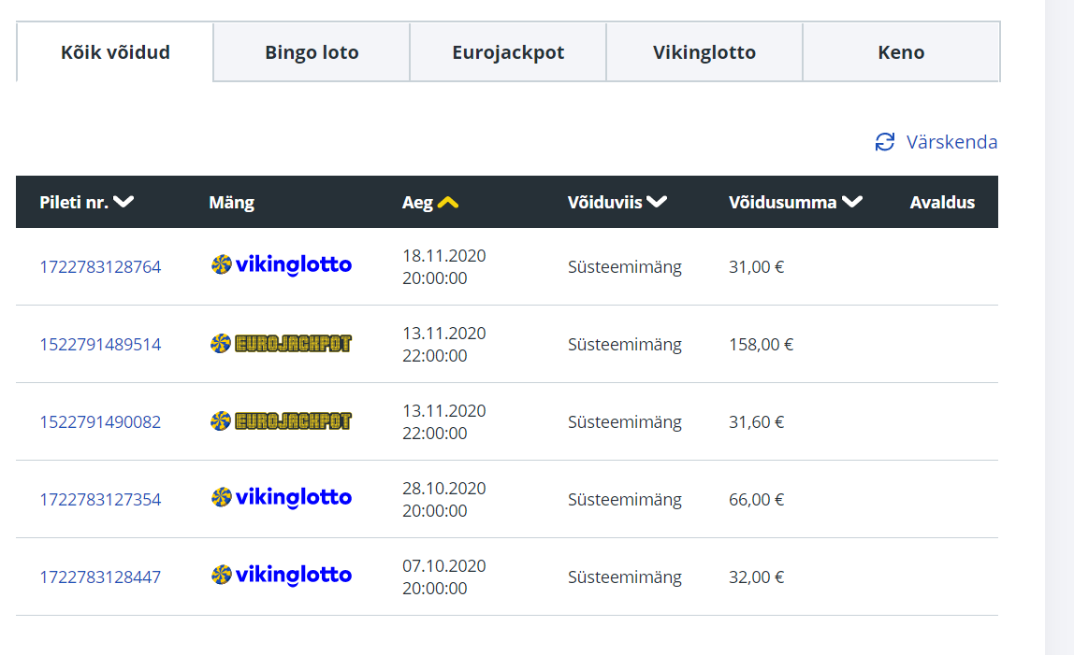
Task: Open the Eurojackpot tab
Action: pyautogui.click(x=508, y=52)
